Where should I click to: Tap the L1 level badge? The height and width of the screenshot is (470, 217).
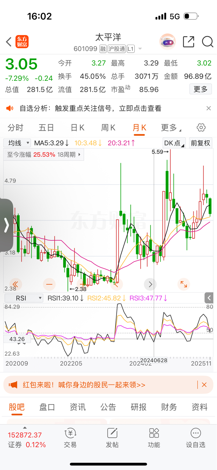point(131,49)
